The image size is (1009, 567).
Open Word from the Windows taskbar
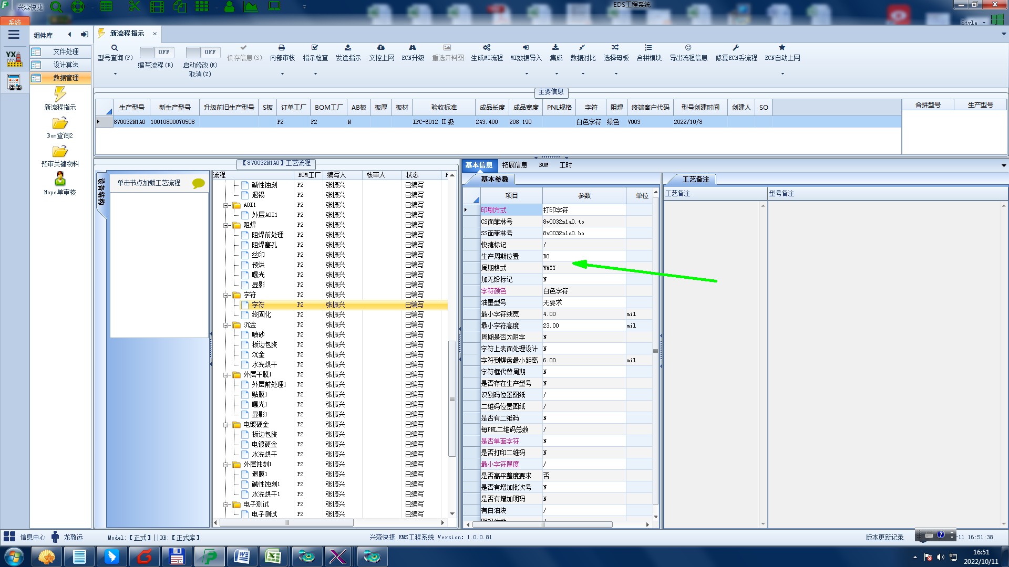pyautogui.click(x=241, y=556)
